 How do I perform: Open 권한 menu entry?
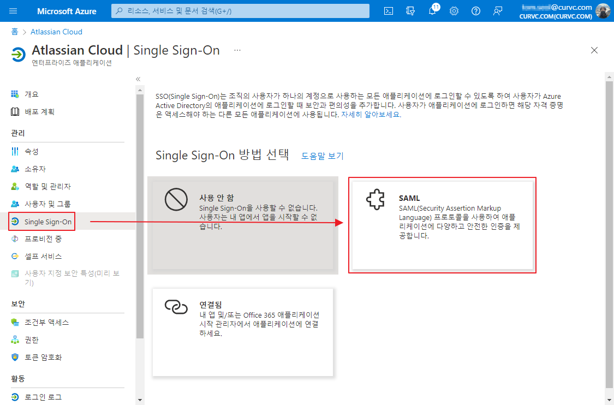(x=32, y=340)
